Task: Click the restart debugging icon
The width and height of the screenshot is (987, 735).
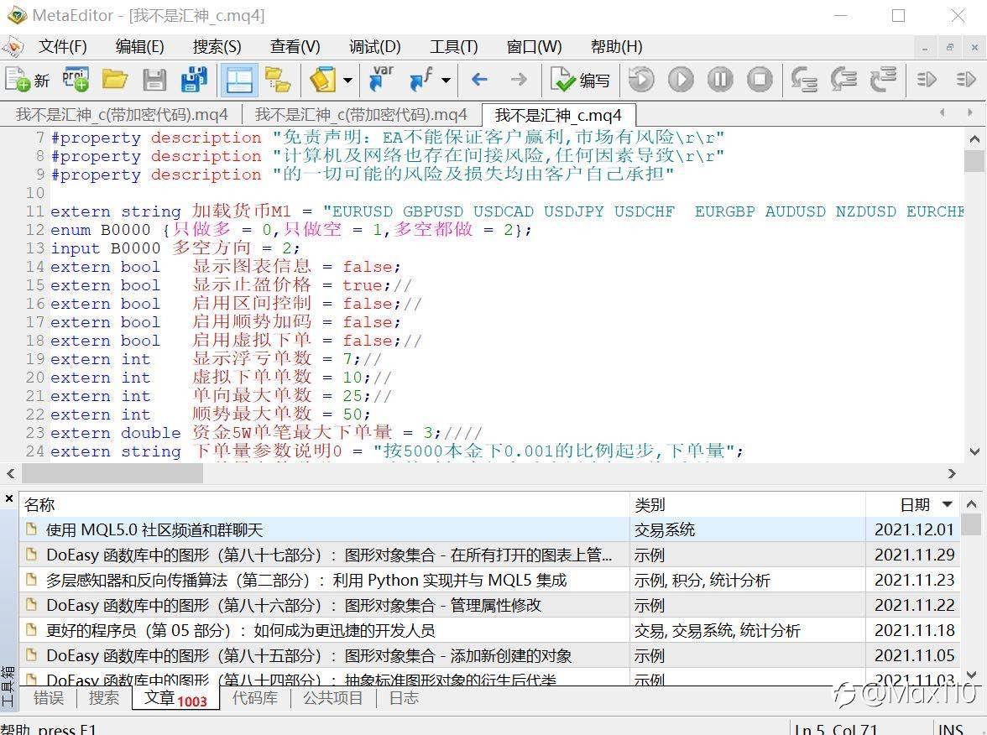Action: point(641,79)
